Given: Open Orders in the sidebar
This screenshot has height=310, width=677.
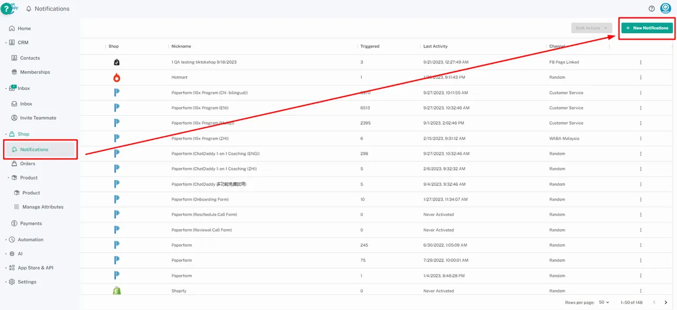Looking at the screenshot, I should pos(28,164).
